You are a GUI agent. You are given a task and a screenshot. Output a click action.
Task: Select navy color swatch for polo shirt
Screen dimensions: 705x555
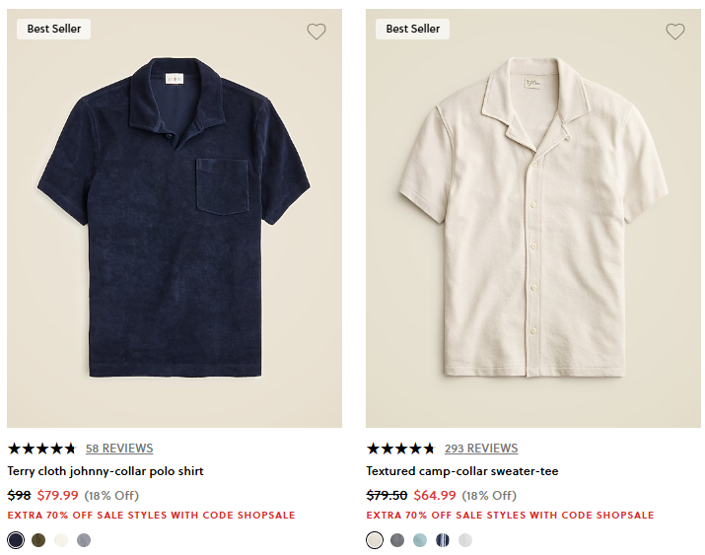point(16,539)
